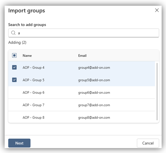Screen dimensions: 166x153
Task: Click group7@add-on.com email cell
Action: coord(94,105)
